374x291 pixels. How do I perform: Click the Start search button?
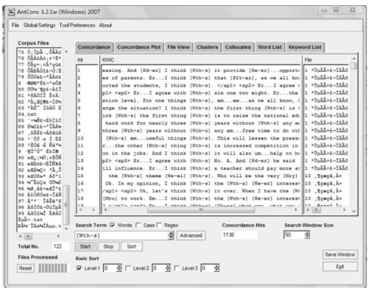click(x=85, y=246)
